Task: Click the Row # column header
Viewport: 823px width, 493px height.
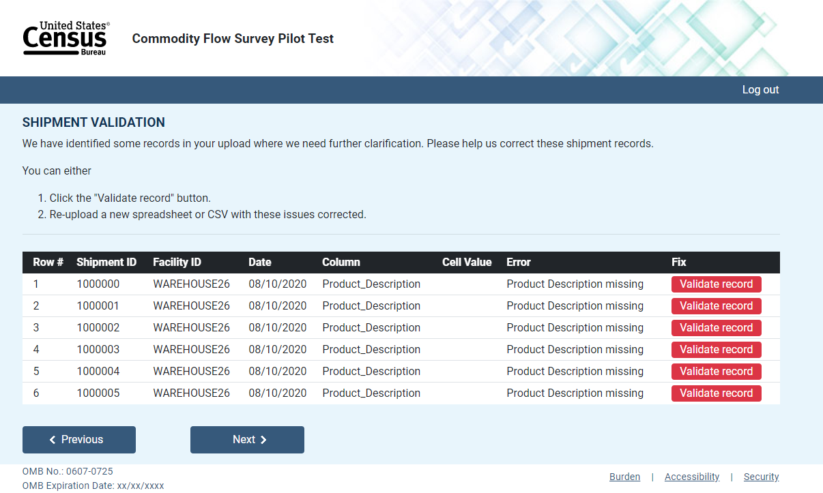Action: click(x=48, y=263)
